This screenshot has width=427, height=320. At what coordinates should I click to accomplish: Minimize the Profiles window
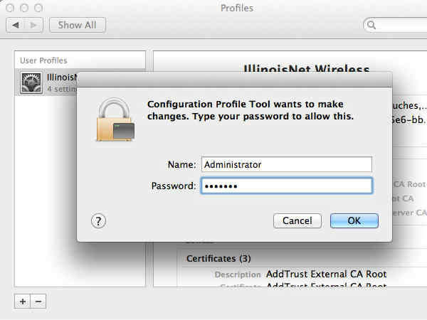(23, 8)
